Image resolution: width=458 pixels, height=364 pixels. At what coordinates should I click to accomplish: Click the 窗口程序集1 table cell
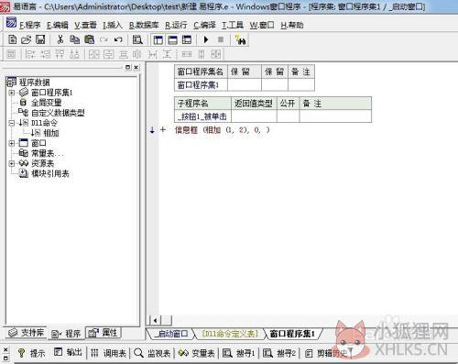(x=202, y=85)
